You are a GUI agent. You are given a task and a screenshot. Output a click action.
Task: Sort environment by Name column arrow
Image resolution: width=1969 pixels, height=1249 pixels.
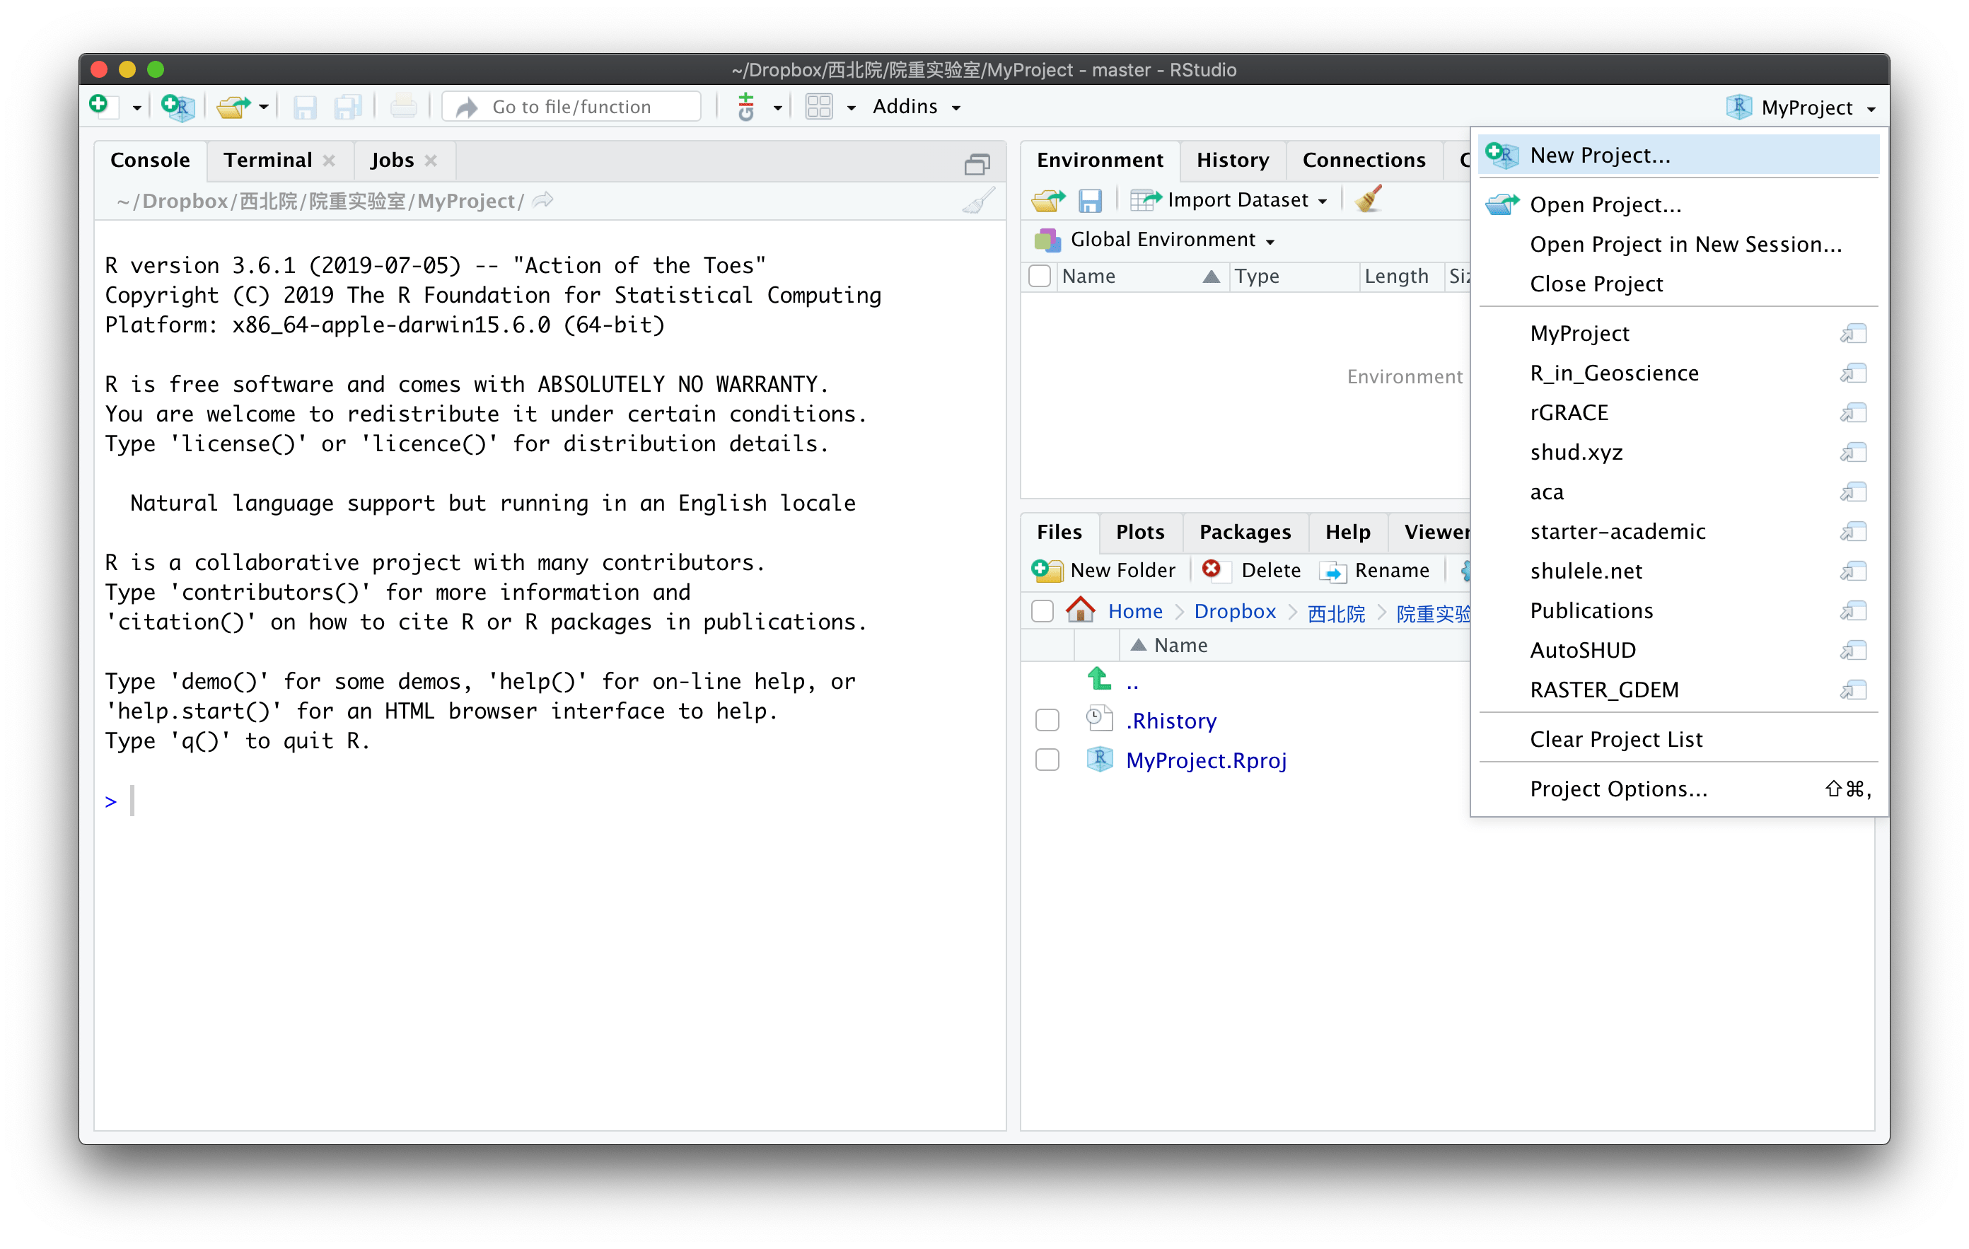(x=1211, y=277)
